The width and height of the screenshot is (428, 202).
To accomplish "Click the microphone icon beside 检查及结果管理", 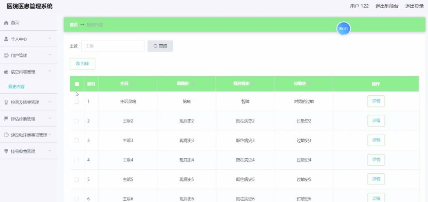I will [x=6, y=102].
